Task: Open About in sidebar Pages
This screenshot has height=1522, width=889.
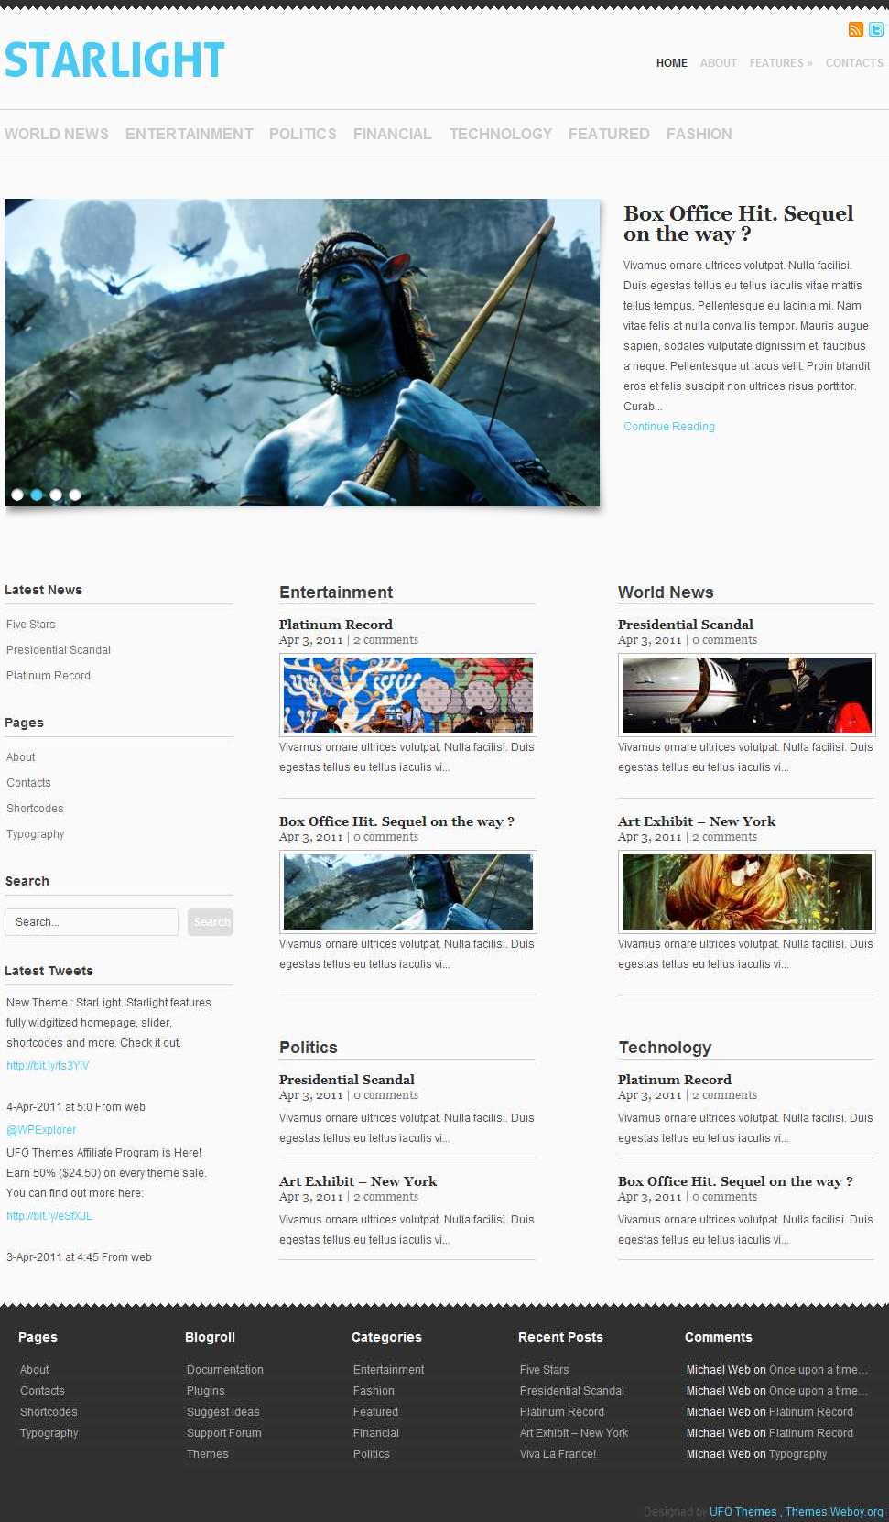Action: [x=21, y=757]
